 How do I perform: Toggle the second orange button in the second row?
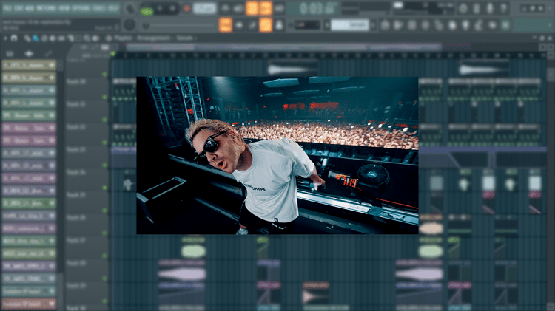pos(266,24)
